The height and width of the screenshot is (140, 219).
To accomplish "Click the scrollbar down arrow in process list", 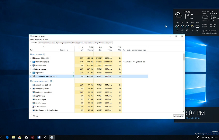I will click(x=184, y=111).
